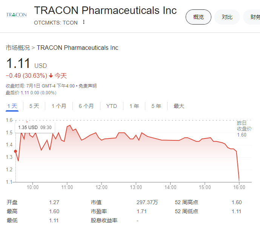Select the 5 年 chart range
Viewport: 260px width, 226px height.
pos(156,106)
